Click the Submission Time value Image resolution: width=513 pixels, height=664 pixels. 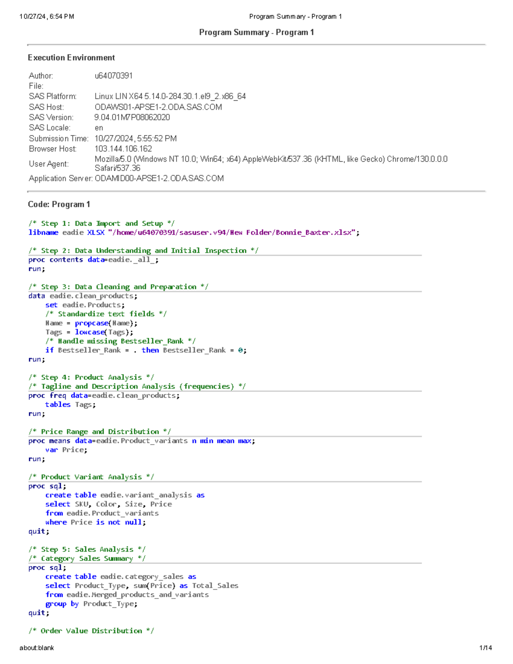point(136,139)
